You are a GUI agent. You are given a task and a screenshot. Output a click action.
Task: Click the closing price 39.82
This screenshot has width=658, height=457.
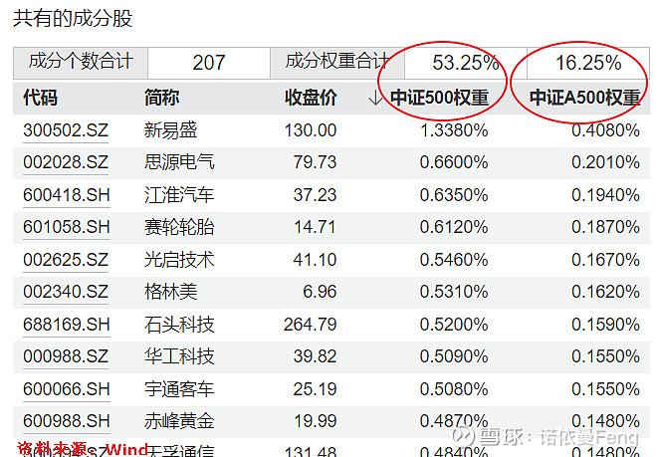tap(315, 356)
